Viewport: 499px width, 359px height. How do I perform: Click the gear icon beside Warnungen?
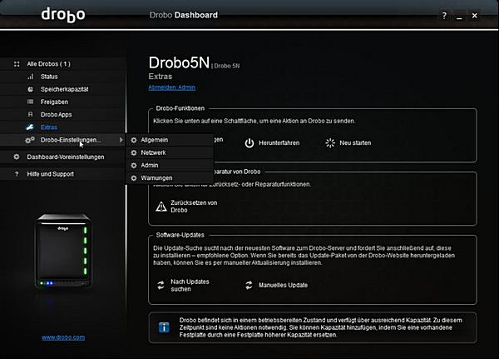point(134,178)
